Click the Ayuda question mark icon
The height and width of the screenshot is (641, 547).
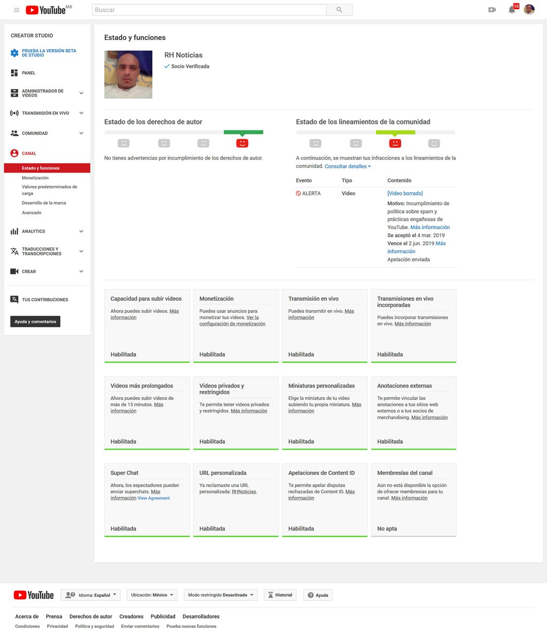pyautogui.click(x=310, y=595)
